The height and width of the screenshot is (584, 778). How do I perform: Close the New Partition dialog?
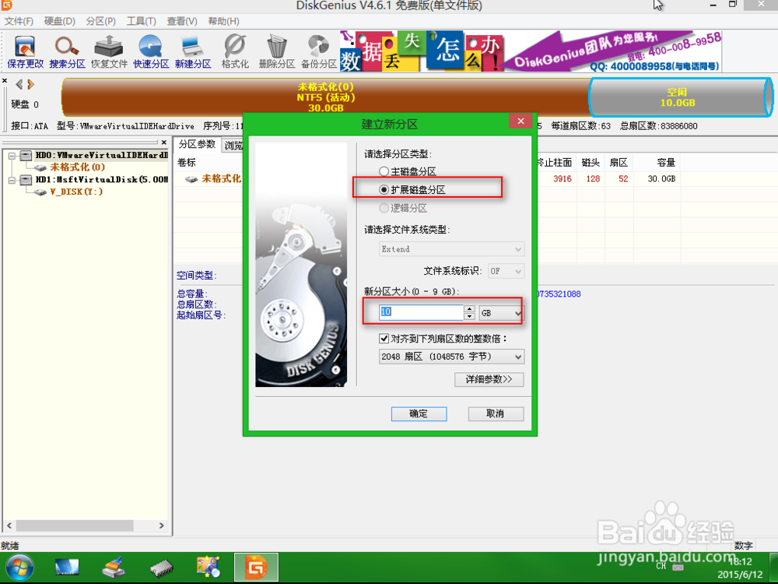tap(520, 121)
